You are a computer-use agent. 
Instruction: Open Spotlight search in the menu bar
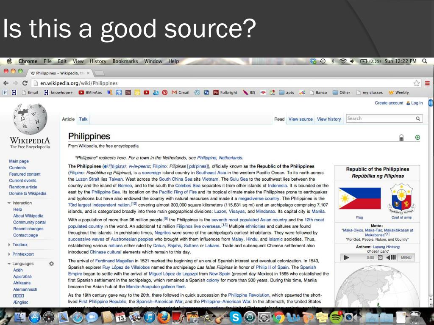click(x=425, y=61)
